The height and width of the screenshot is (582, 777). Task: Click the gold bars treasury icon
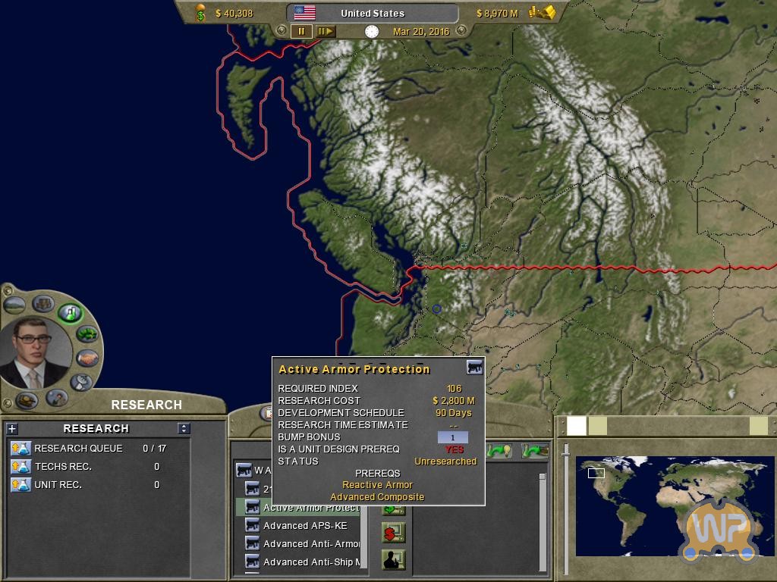pos(543,13)
